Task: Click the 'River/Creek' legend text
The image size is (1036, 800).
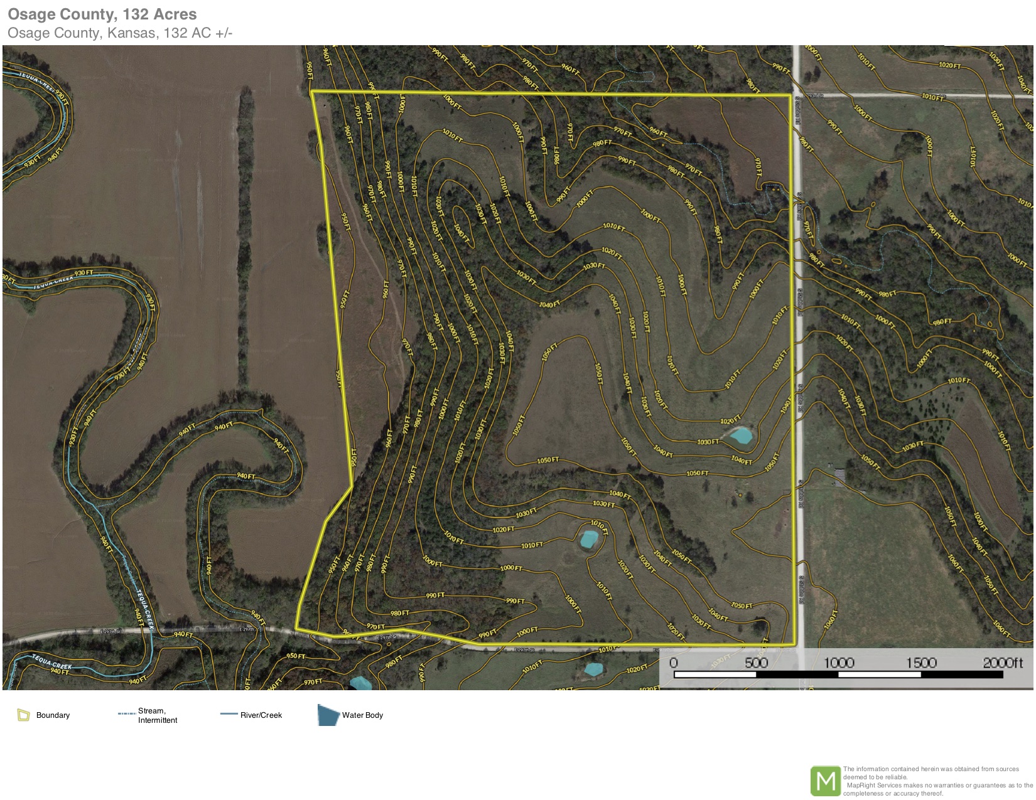Action: tap(261, 715)
